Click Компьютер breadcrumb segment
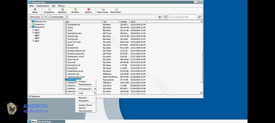The image size is (275, 123). coord(35,17)
